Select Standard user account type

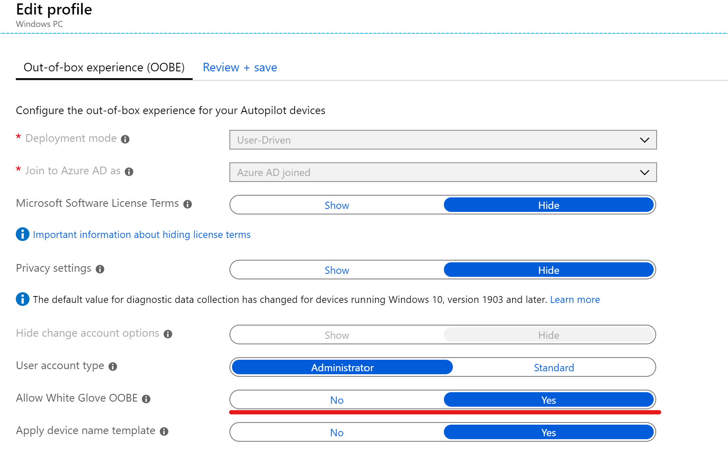pyautogui.click(x=554, y=367)
